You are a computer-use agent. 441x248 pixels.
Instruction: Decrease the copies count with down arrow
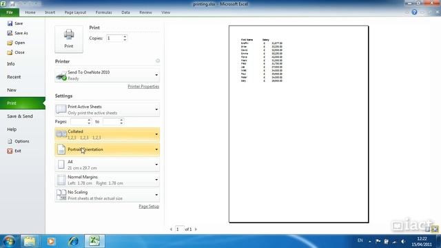point(125,40)
